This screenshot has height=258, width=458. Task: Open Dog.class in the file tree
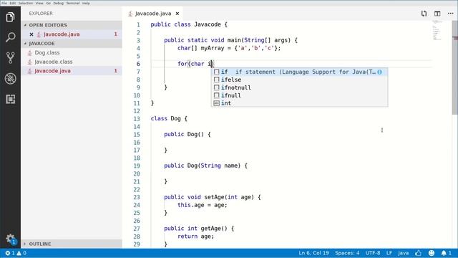click(72, 52)
